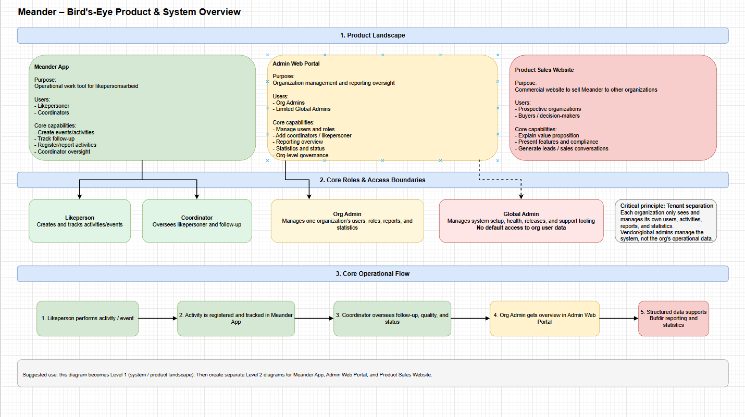Click the "- Explain value proposition" capability line
This screenshot has height=417, width=745.
pos(547,135)
